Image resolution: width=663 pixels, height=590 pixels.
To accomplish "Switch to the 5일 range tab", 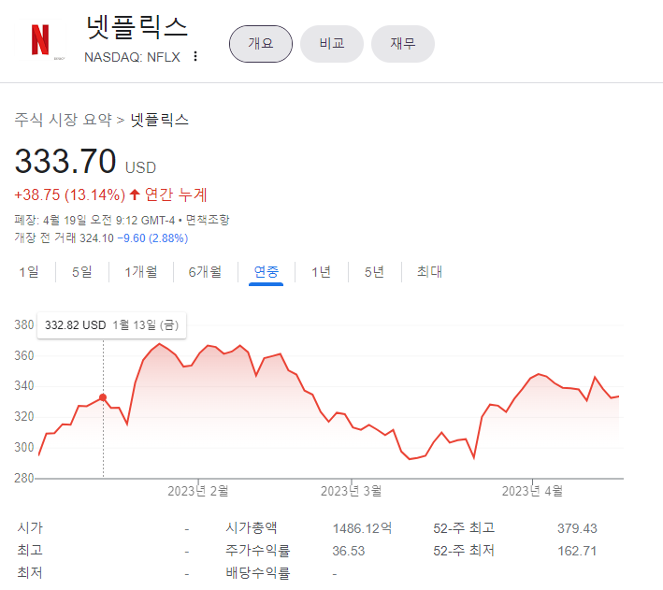I will pos(82,271).
